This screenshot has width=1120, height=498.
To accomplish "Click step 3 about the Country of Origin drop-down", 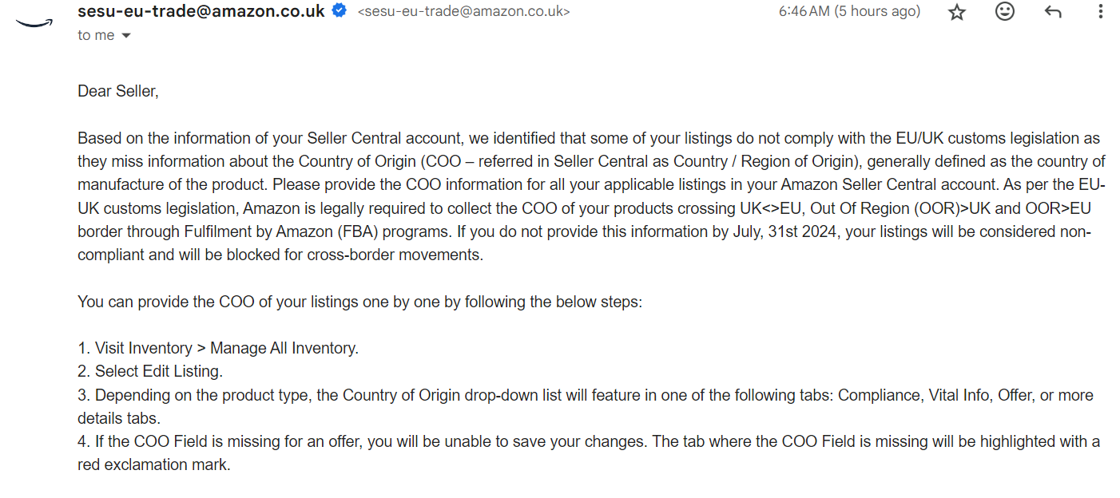I will pyautogui.click(x=586, y=406).
